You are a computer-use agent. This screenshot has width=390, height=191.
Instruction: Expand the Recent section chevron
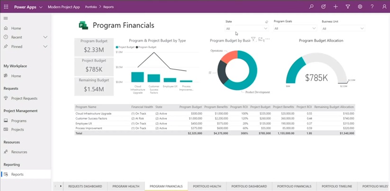(x=45, y=37)
